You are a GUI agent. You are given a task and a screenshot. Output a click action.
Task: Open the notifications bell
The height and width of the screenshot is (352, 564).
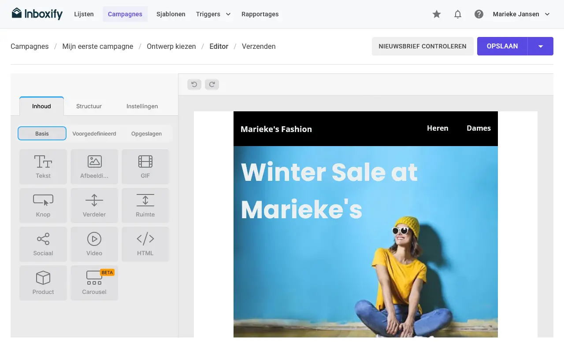pyautogui.click(x=458, y=14)
